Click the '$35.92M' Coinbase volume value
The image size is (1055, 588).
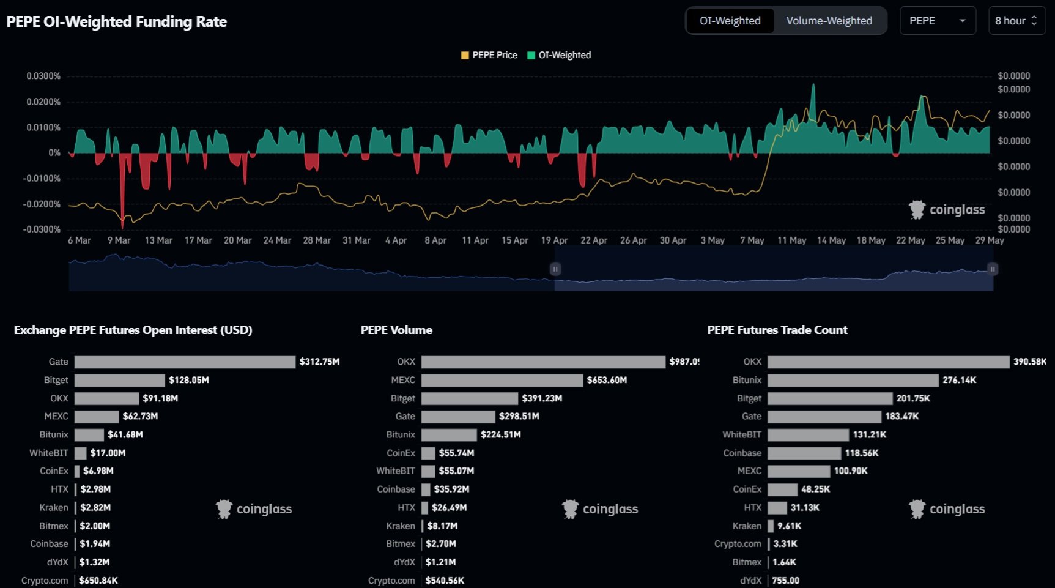(452, 489)
